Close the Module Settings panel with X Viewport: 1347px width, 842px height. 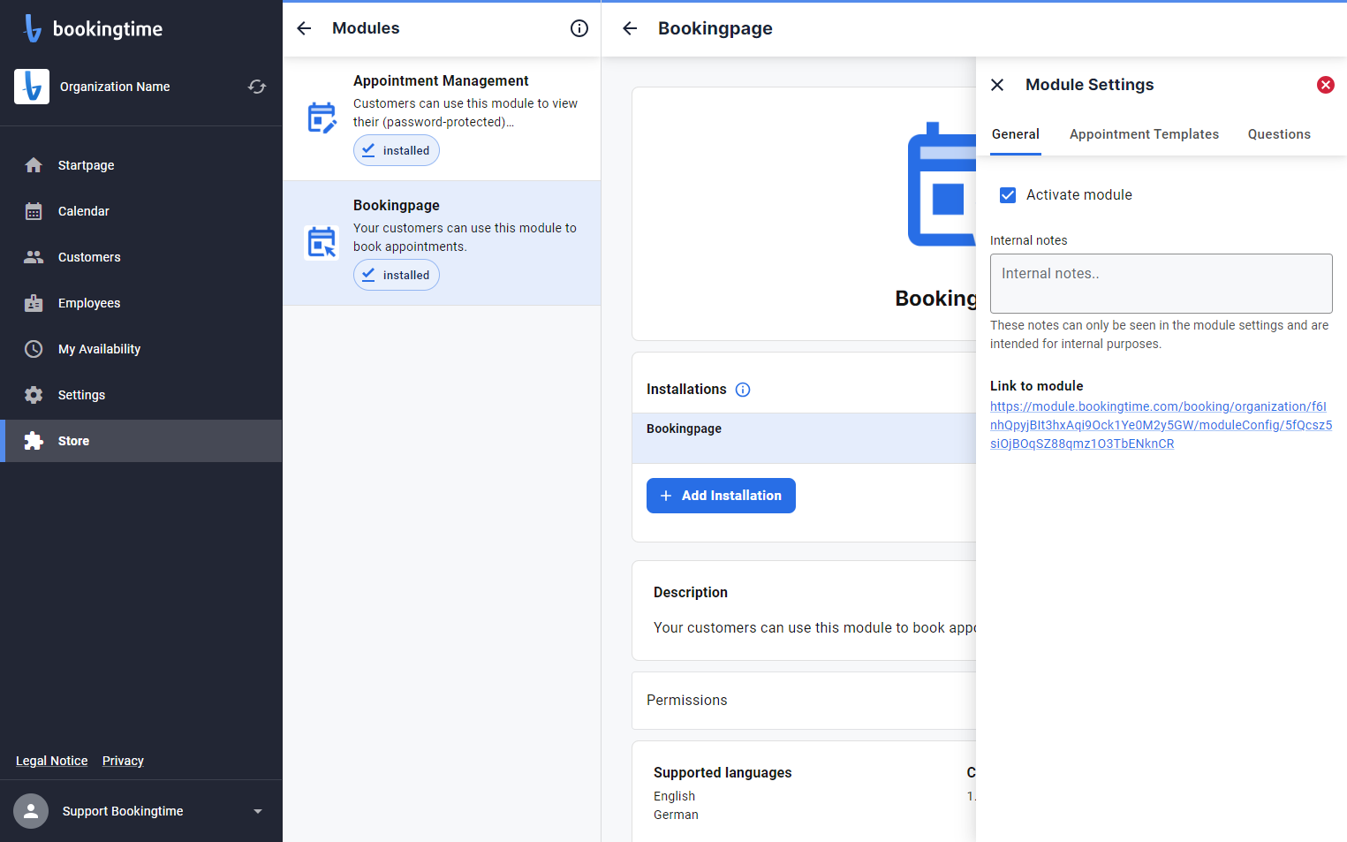point(997,85)
